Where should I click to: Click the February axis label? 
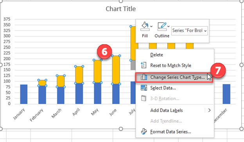tap(37, 115)
